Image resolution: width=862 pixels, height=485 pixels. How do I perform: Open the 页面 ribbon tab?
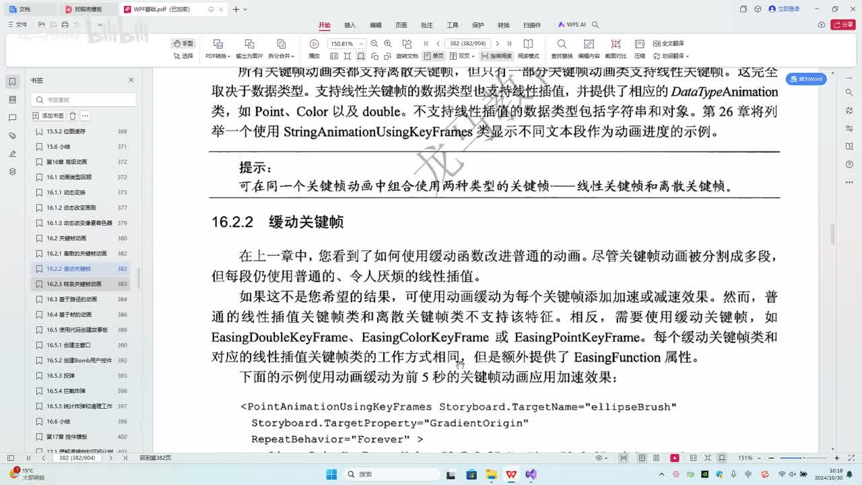401,25
